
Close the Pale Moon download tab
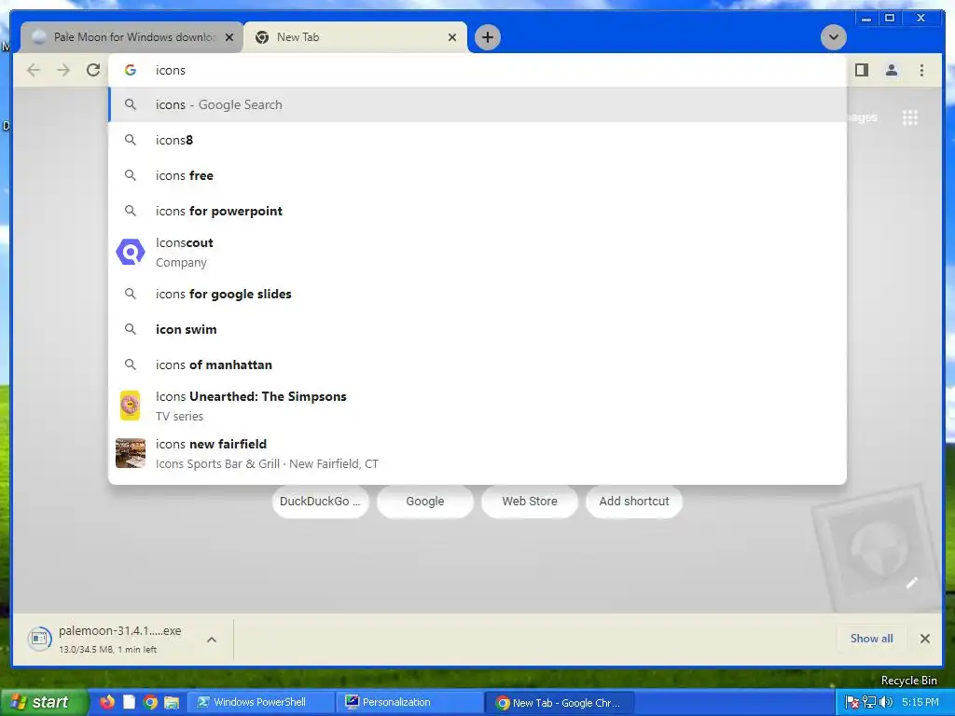pos(229,37)
